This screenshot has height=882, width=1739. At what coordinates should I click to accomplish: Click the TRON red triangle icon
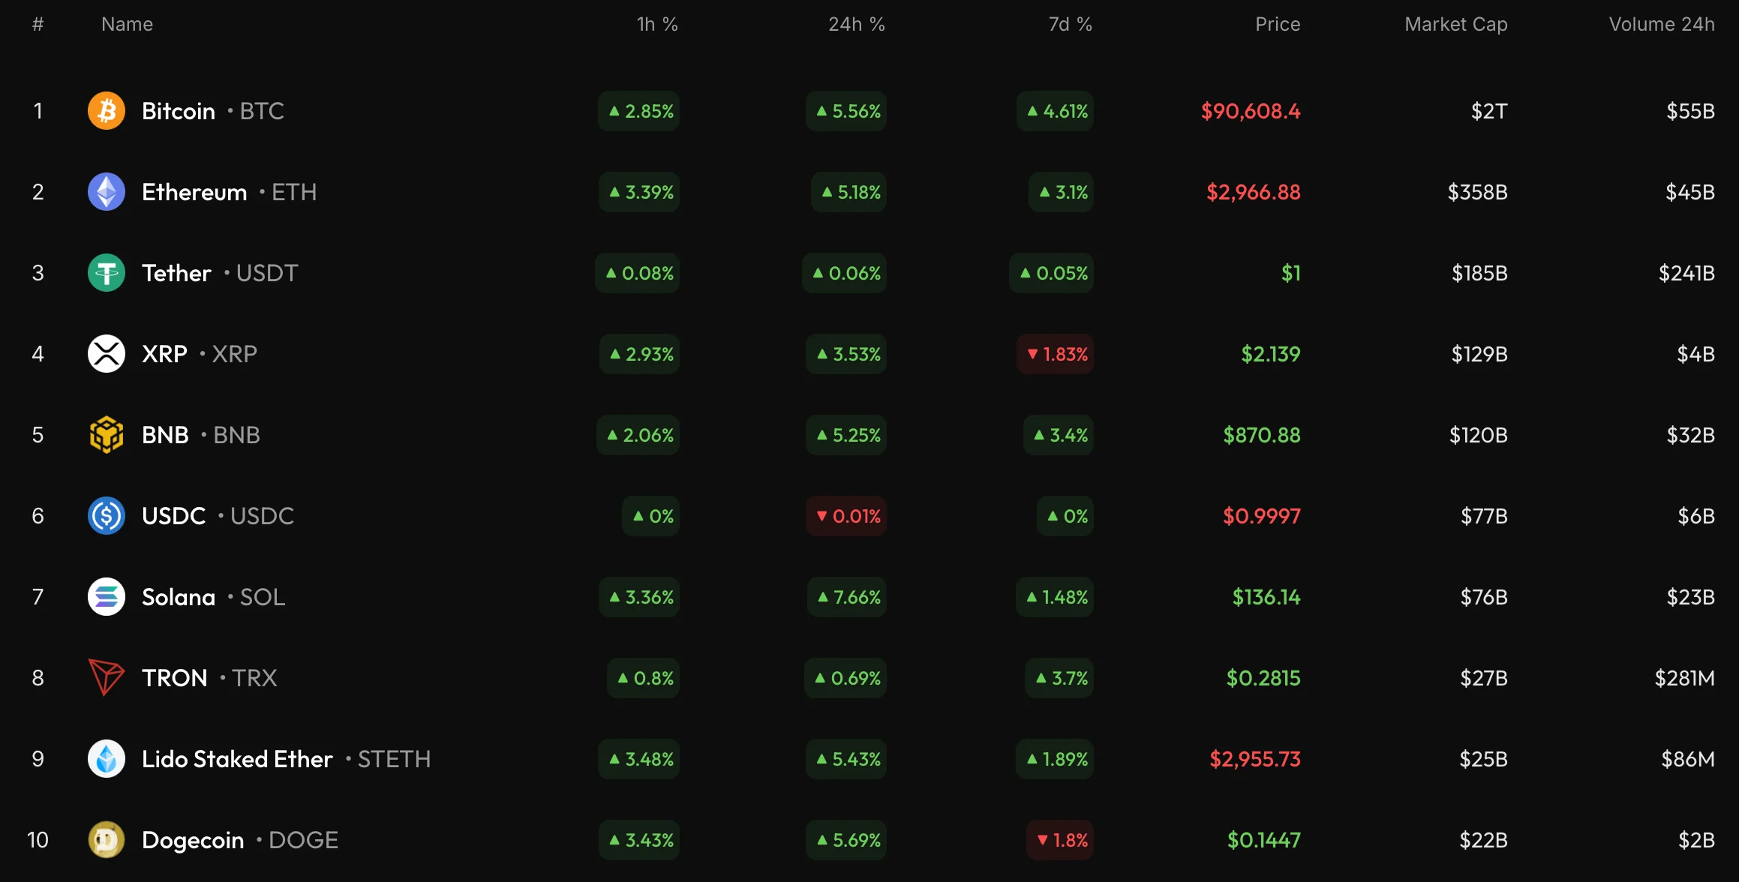coord(107,677)
